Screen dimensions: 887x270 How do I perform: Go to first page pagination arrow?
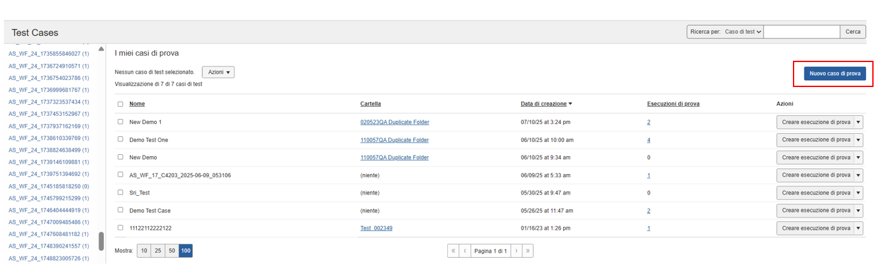click(x=454, y=251)
